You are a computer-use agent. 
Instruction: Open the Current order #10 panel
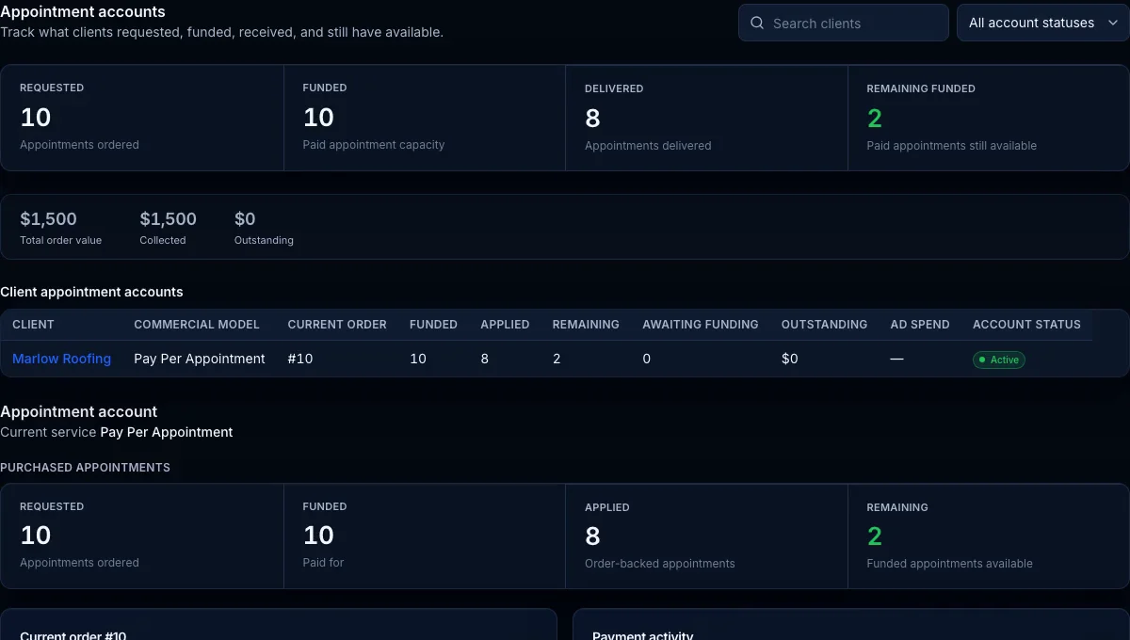tap(279, 624)
